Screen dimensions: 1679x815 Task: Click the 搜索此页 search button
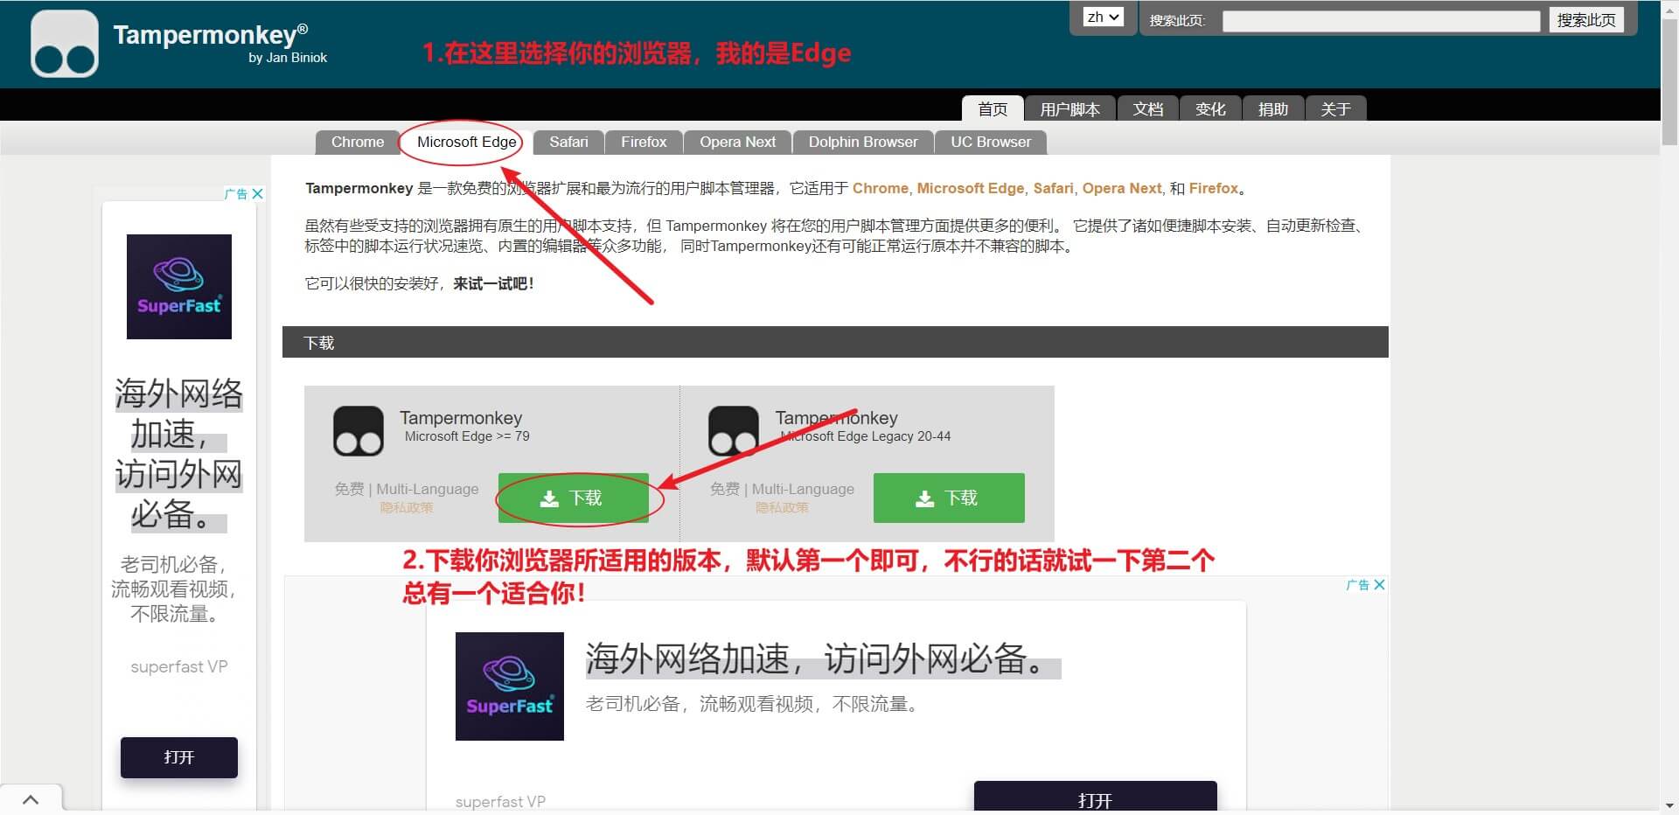click(1586, 20)
